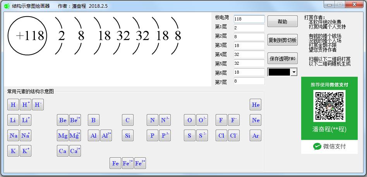Click the 第3层 layer input field
The width and height of the screenshot is (367, 177).
(x=249, y=46)
